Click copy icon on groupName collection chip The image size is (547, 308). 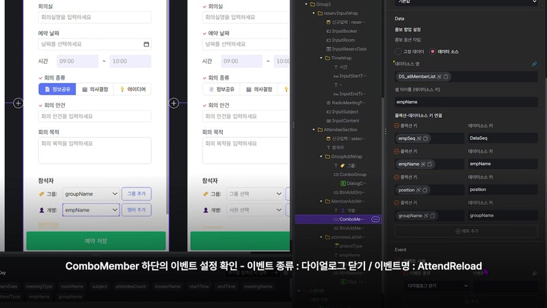[x=432, y=216]
